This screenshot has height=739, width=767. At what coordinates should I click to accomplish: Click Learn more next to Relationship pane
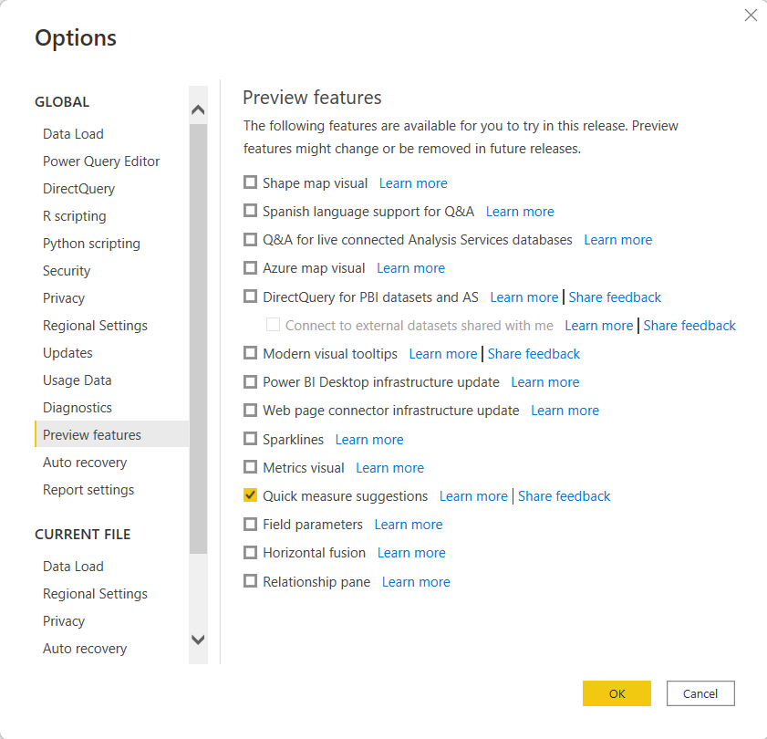pos(416,582)
